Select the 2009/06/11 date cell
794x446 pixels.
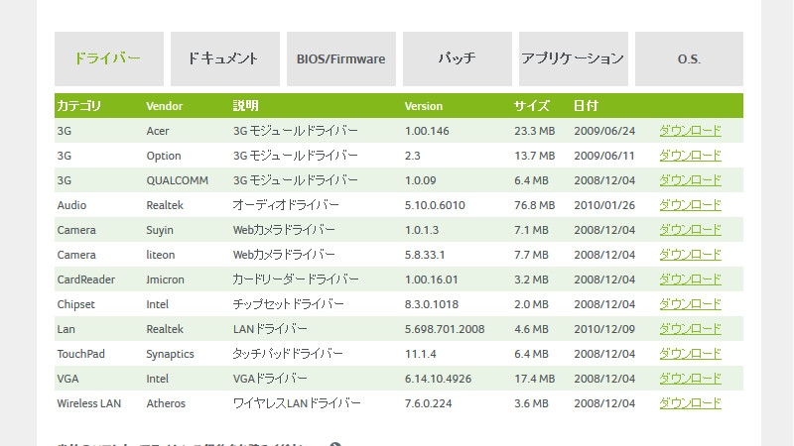click(604, 156)
